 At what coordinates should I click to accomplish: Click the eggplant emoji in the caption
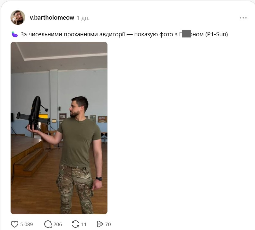coord(15,34)
